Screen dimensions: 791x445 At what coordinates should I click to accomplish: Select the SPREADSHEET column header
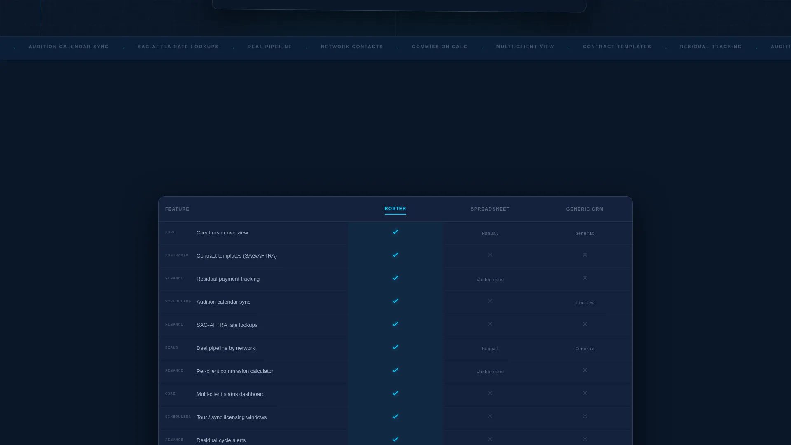pyautogui.click(x=490, y=209)
